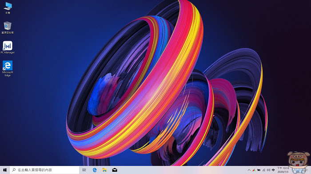Open Task View from the taskbar

pyautogui.click(x=84, y=170)
